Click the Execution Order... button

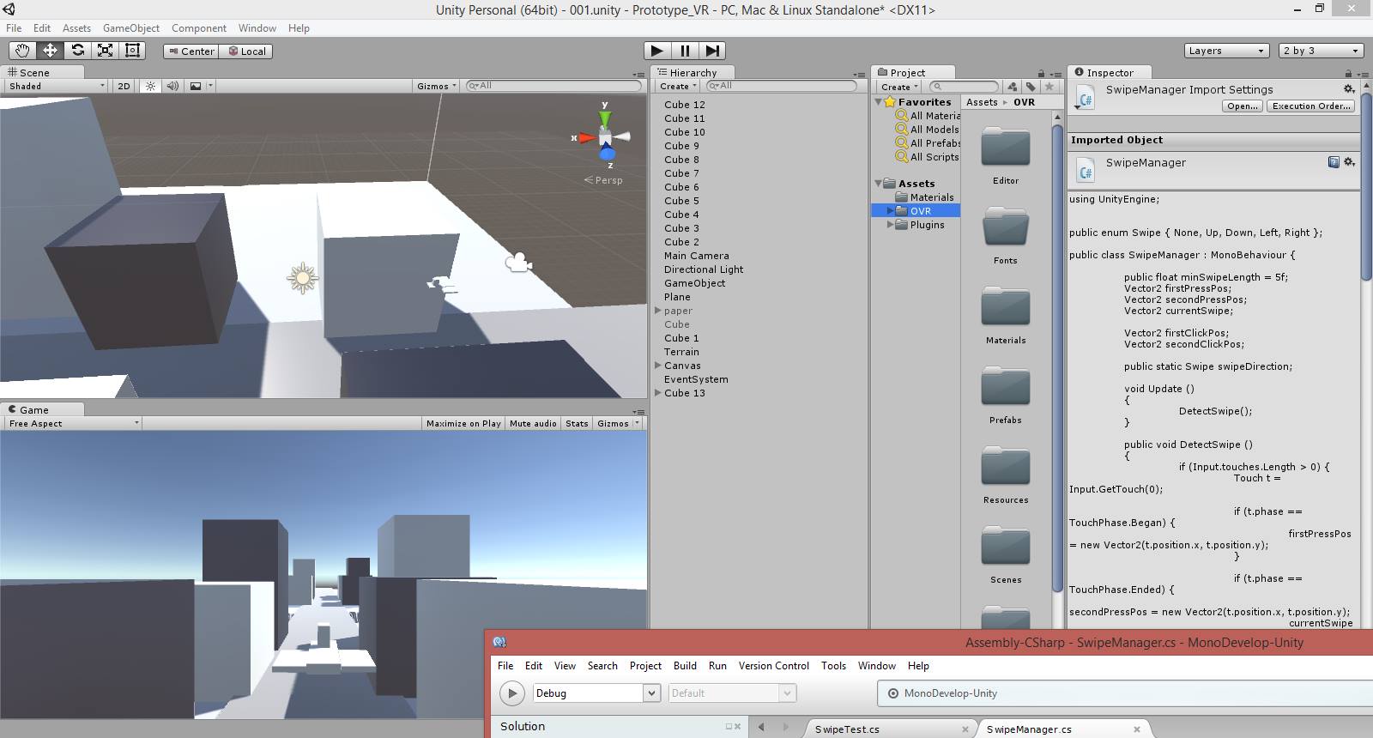coord(1311,106)
